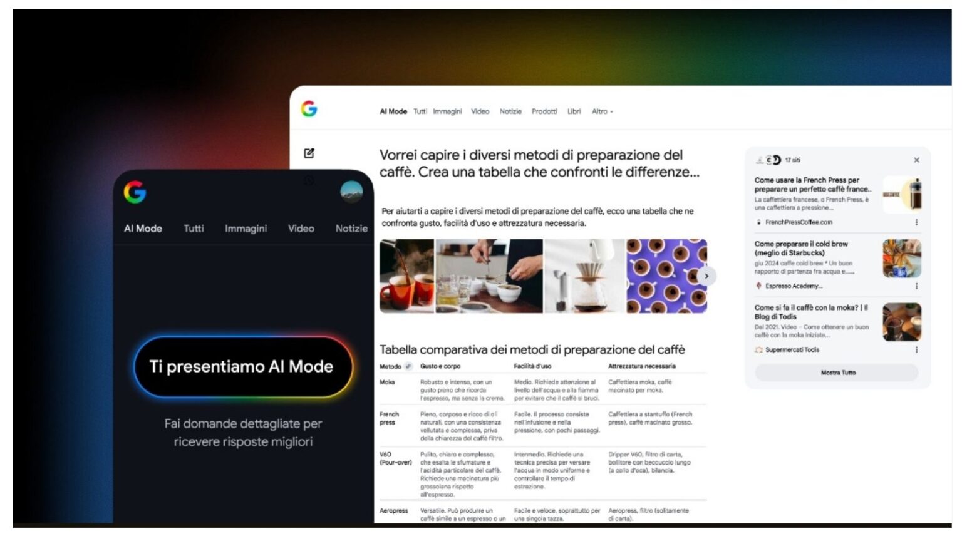This screenshot has width=962, height=541.
Task: Click the "V60 (Pour-over)" row label
Action: [x=395, y=458]
